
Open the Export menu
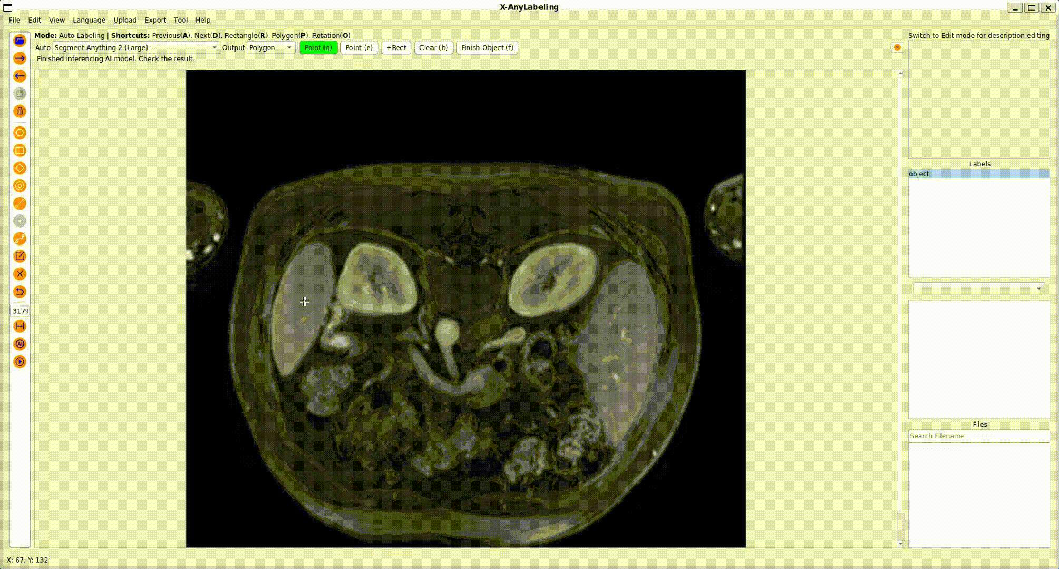pos(155,20)
